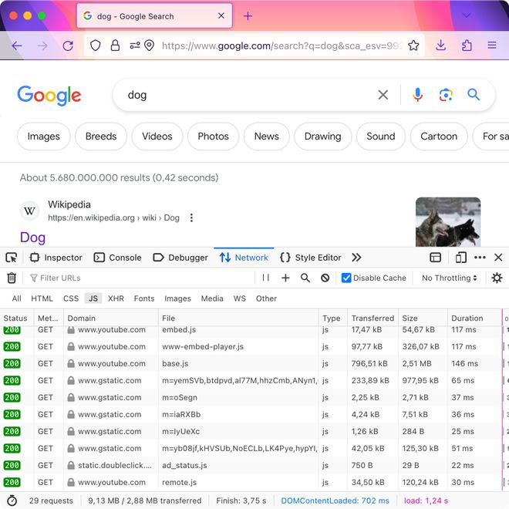Open devtools customize three-dot menu

pos(480,258)
